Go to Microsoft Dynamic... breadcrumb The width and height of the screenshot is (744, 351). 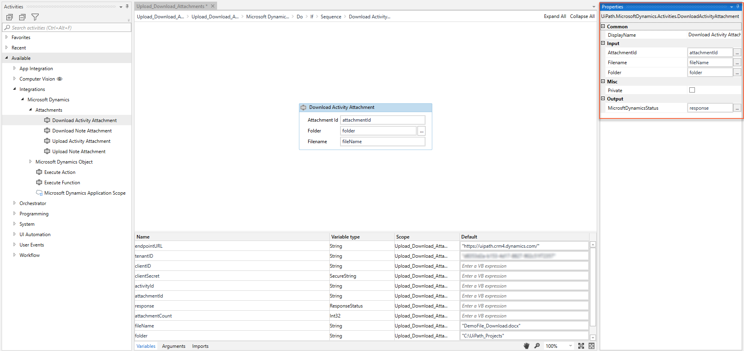(x=267, y=17)
